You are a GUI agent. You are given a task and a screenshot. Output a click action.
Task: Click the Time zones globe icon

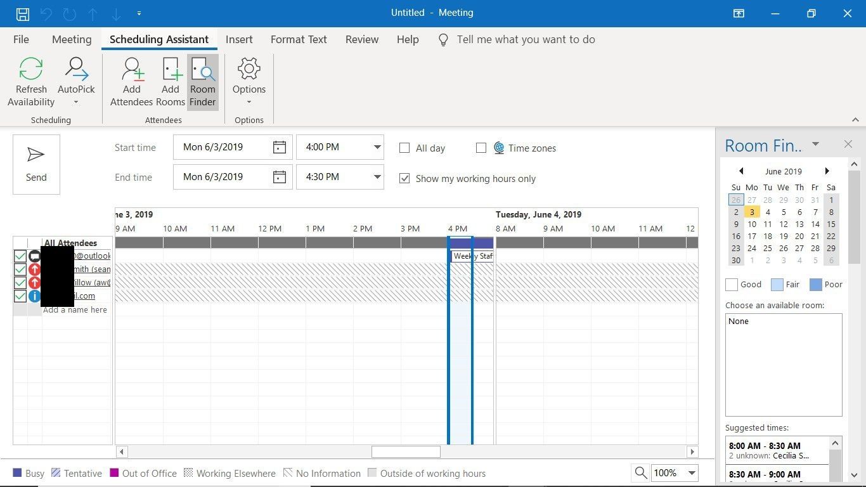pos(499,148)
